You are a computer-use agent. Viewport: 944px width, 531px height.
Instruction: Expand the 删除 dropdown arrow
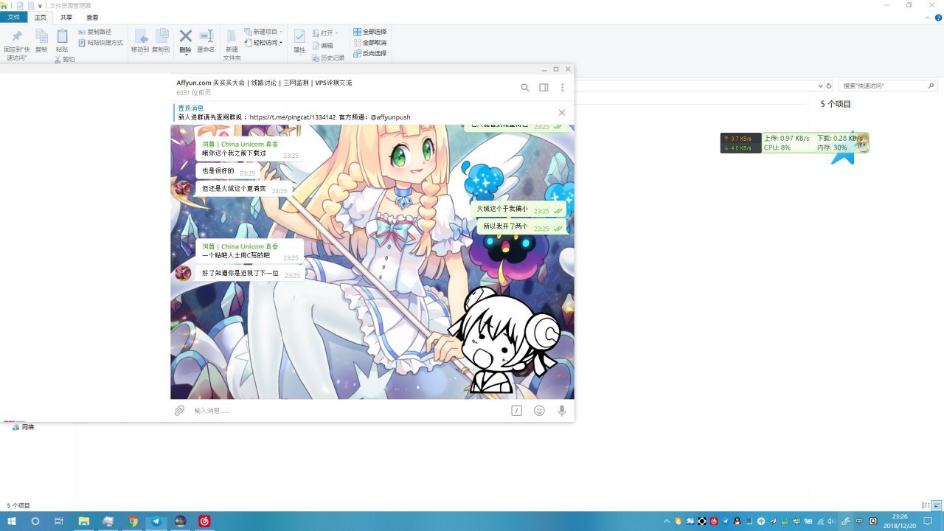point(185,55)
